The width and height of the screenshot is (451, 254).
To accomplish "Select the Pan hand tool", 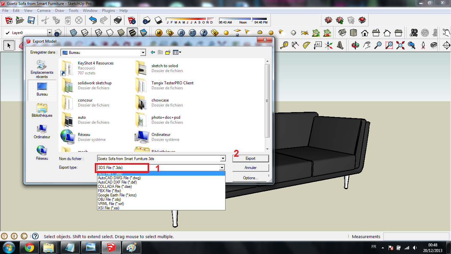I will point(367,45).
